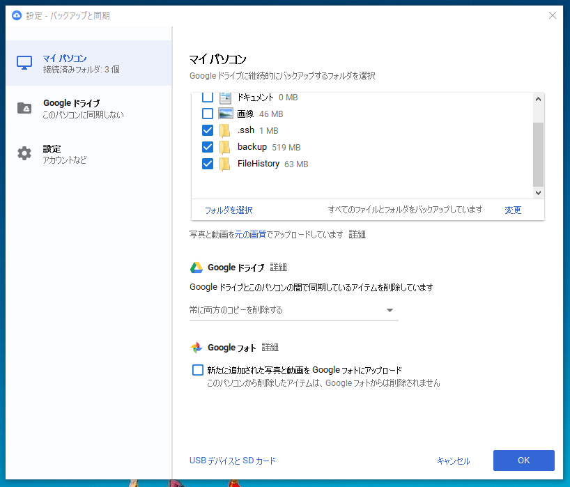
Task: Close the settings window
Action: (x=553, y=15)
